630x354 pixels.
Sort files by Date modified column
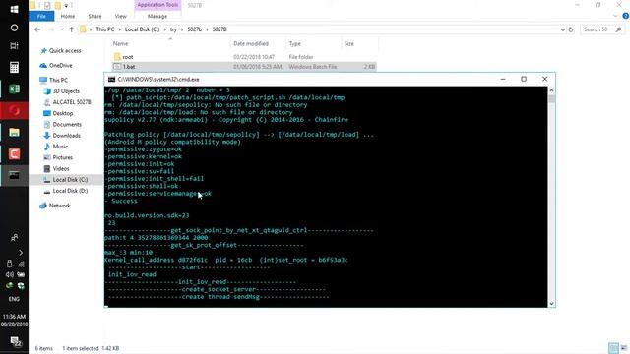coord(251,43)
